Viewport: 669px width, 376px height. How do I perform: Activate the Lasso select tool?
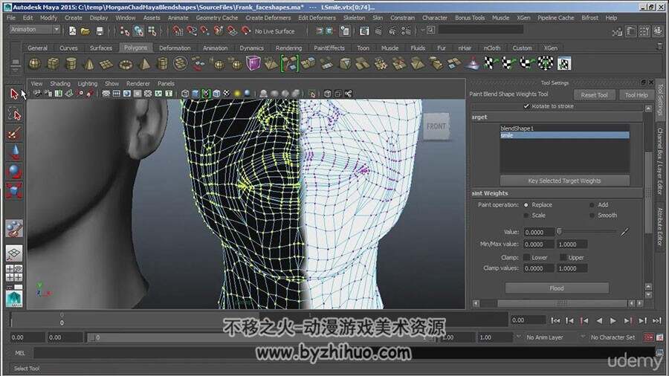click(x=14, y=114)
